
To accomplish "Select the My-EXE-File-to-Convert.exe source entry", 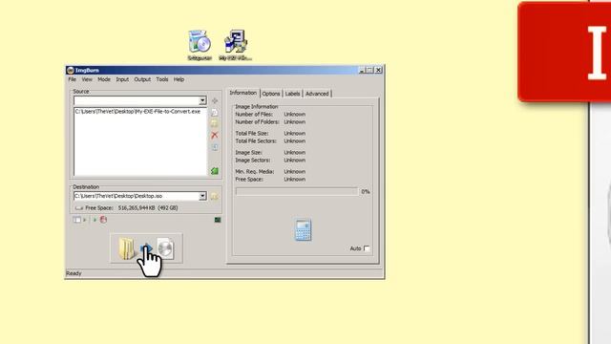I will pos(137,112).
